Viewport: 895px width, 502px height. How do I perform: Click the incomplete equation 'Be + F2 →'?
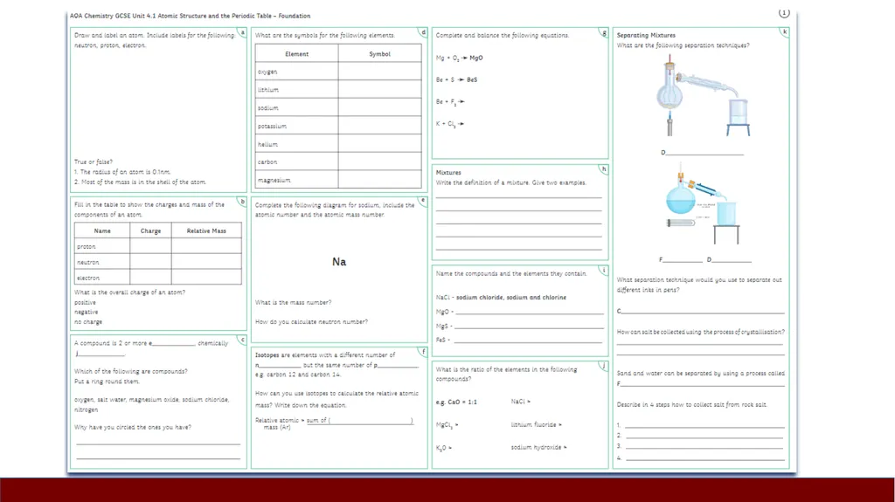[450, 102]
